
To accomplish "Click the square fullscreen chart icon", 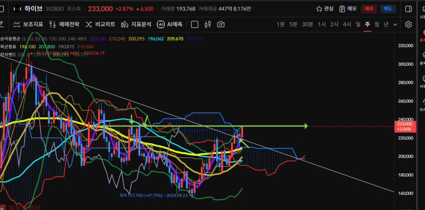I will [x=195, y=24].
